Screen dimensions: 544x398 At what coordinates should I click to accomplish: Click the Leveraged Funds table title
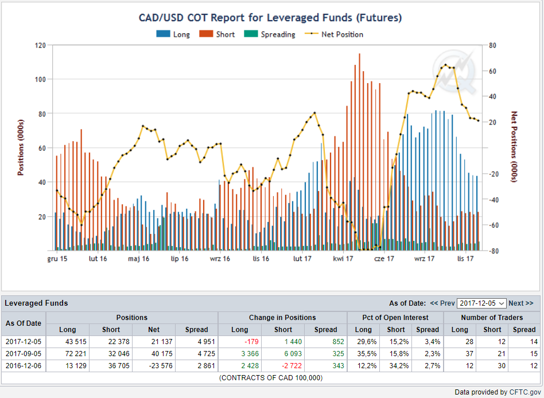click(x=36, y=303)
